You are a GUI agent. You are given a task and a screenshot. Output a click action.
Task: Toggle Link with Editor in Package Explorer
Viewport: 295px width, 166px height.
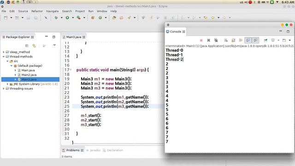click(34, 46)
